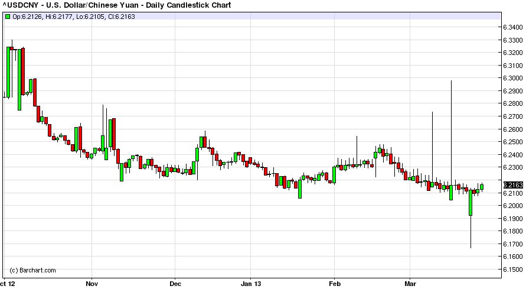Click the Feb date axis label
This screenshot has height=289, width=526.
(x=335, y=284)
